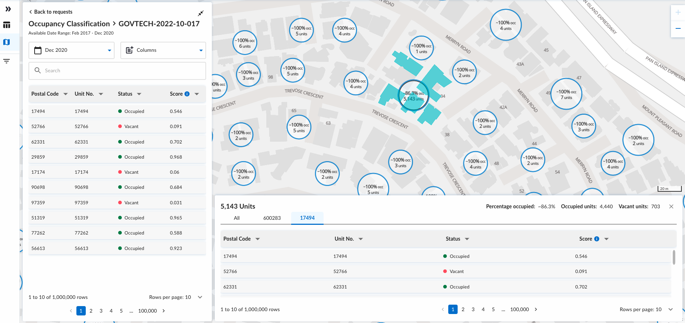The width and height of the screenshot is (685, 323).
Task: Select the 97359 Vacant row
Action: [x=117, y=203]
